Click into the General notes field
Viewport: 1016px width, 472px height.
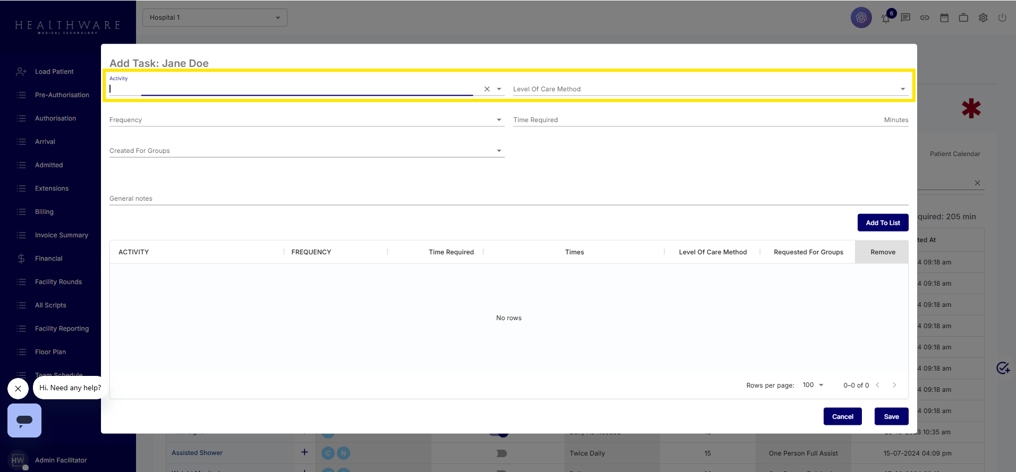[x=508, y=199]
